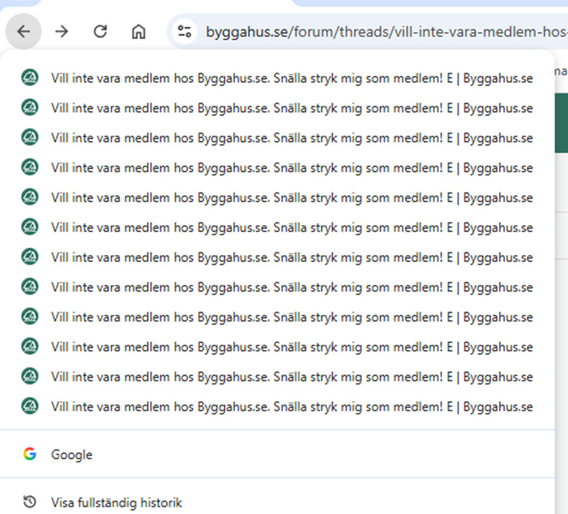Select the ninth Byggahus.se history entry
The width and height of the screenshot is (568, 514).
click(x=291, y=317)
